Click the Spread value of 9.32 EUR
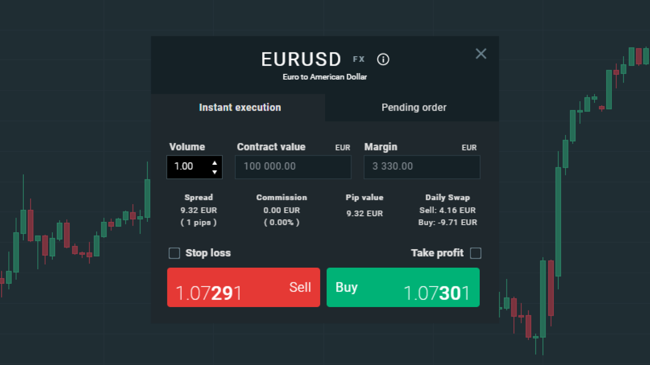This screenshot has height=365, width=650. click(x=198, y=210)
